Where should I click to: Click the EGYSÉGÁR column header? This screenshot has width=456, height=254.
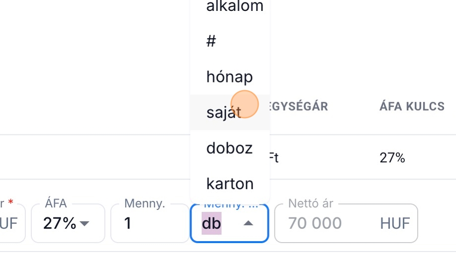tap(298, 107)
